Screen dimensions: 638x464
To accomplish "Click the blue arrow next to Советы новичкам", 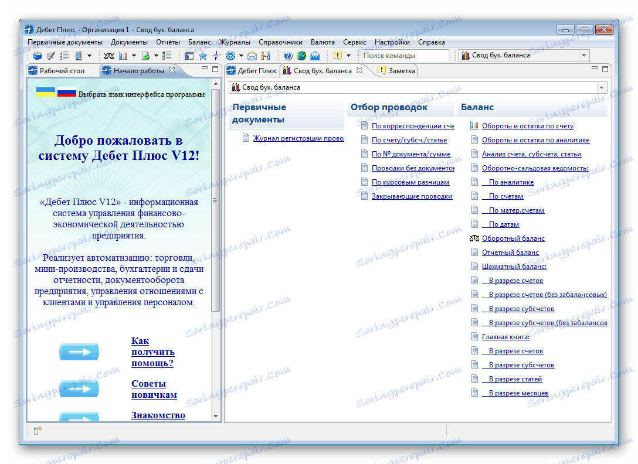I will [79, 389].
